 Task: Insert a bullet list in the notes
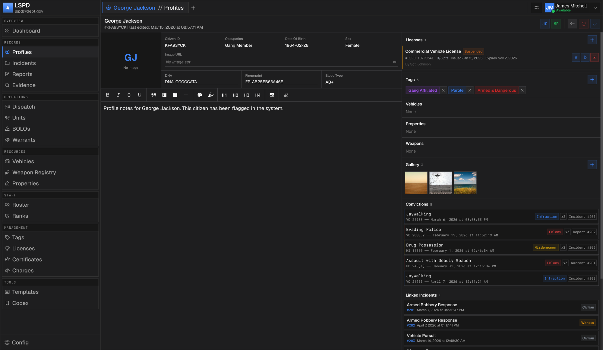[175, 95]
